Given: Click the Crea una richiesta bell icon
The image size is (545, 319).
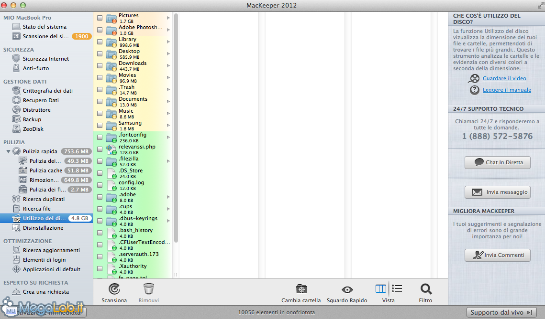Looking at the screenshot, I should pos(16,292).
